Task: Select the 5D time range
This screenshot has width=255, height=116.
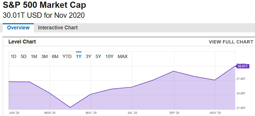Action: [24, 56]
